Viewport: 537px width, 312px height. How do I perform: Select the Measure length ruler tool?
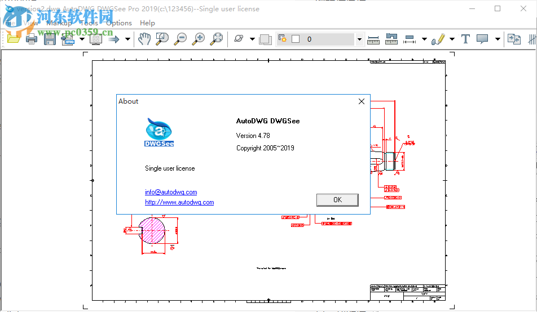373,39
